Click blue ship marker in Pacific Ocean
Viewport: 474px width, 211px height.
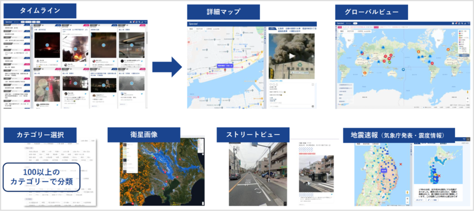[403, 70]
